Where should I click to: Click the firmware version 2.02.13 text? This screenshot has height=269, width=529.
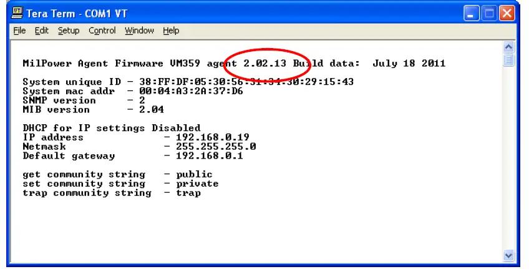[x=265, y=64]
